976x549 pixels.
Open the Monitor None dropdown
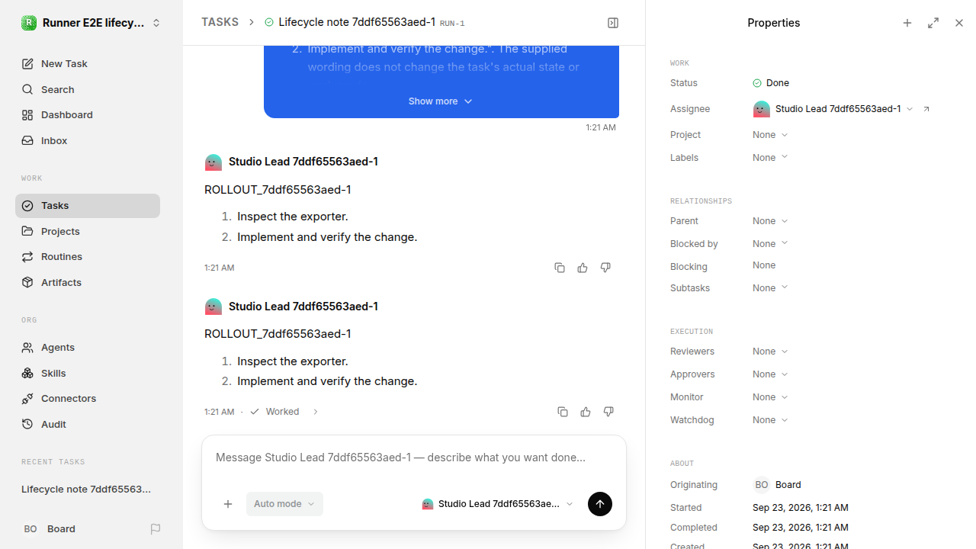click(770, 397)
